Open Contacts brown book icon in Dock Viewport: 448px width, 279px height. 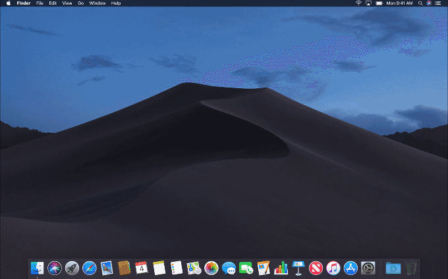pos(125,268)
